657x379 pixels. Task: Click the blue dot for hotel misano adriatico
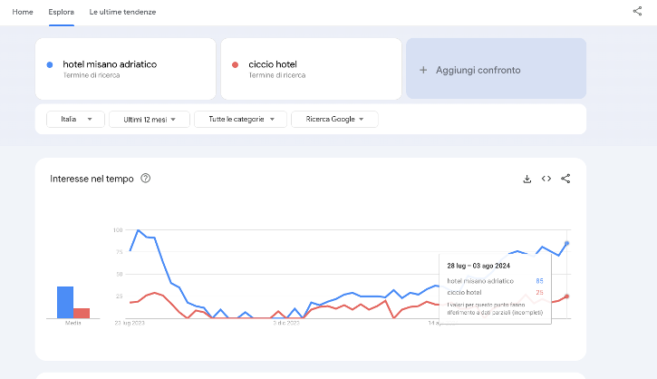49,64
